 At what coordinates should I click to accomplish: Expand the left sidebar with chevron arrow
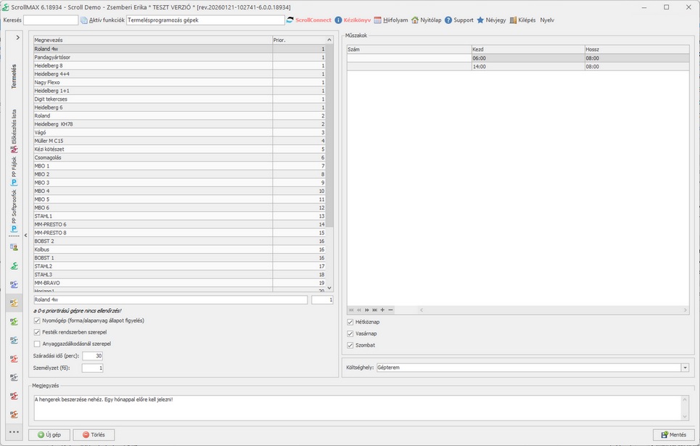tap(17, 37)
